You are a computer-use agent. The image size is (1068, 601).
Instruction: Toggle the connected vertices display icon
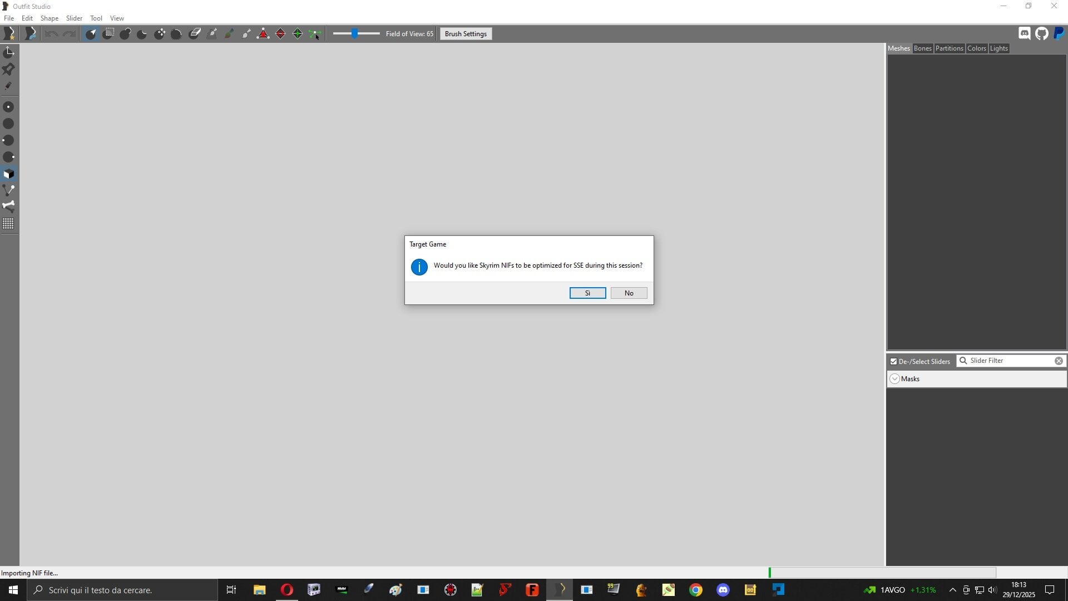point(9,190)
